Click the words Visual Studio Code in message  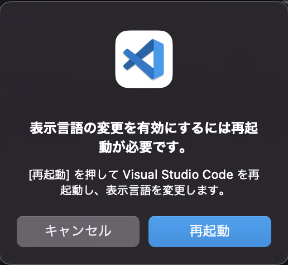[x=177, y=175]
